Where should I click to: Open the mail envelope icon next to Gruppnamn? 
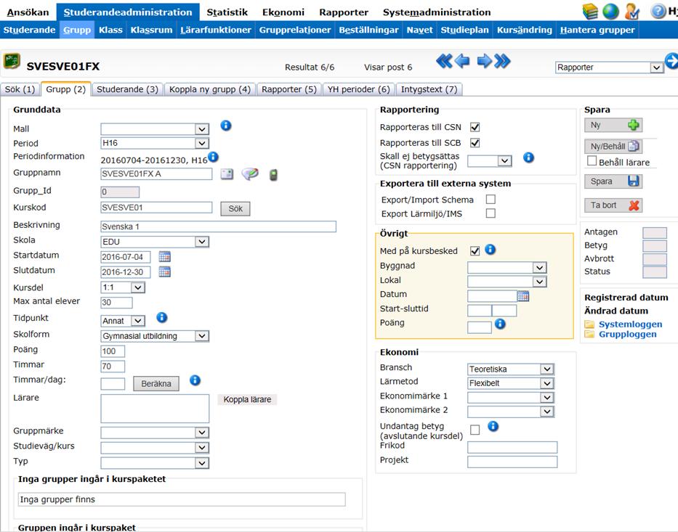click(227, 174)
